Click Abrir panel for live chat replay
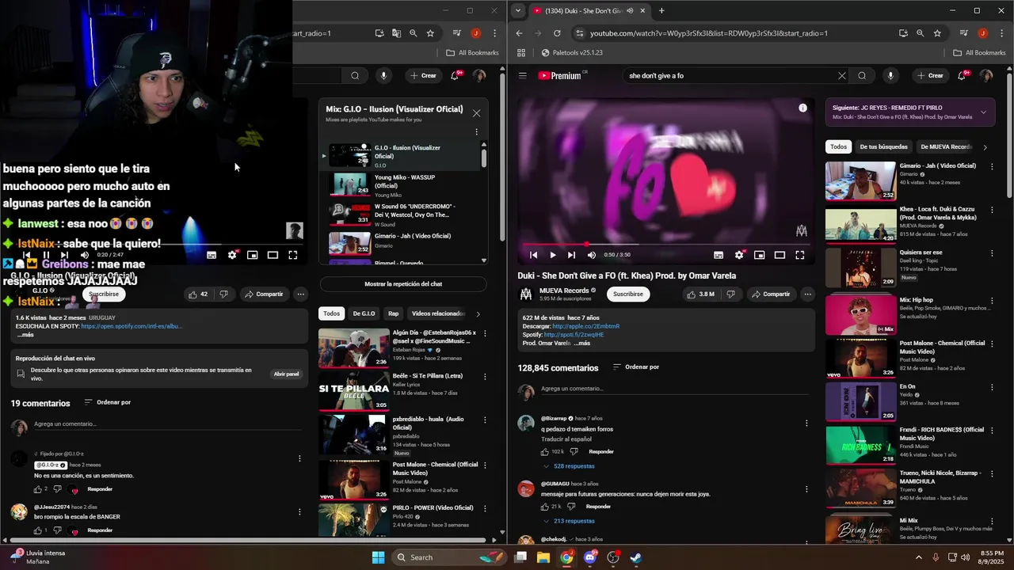The height and width of the screenshot is (570, 1014). coord(286,374)
